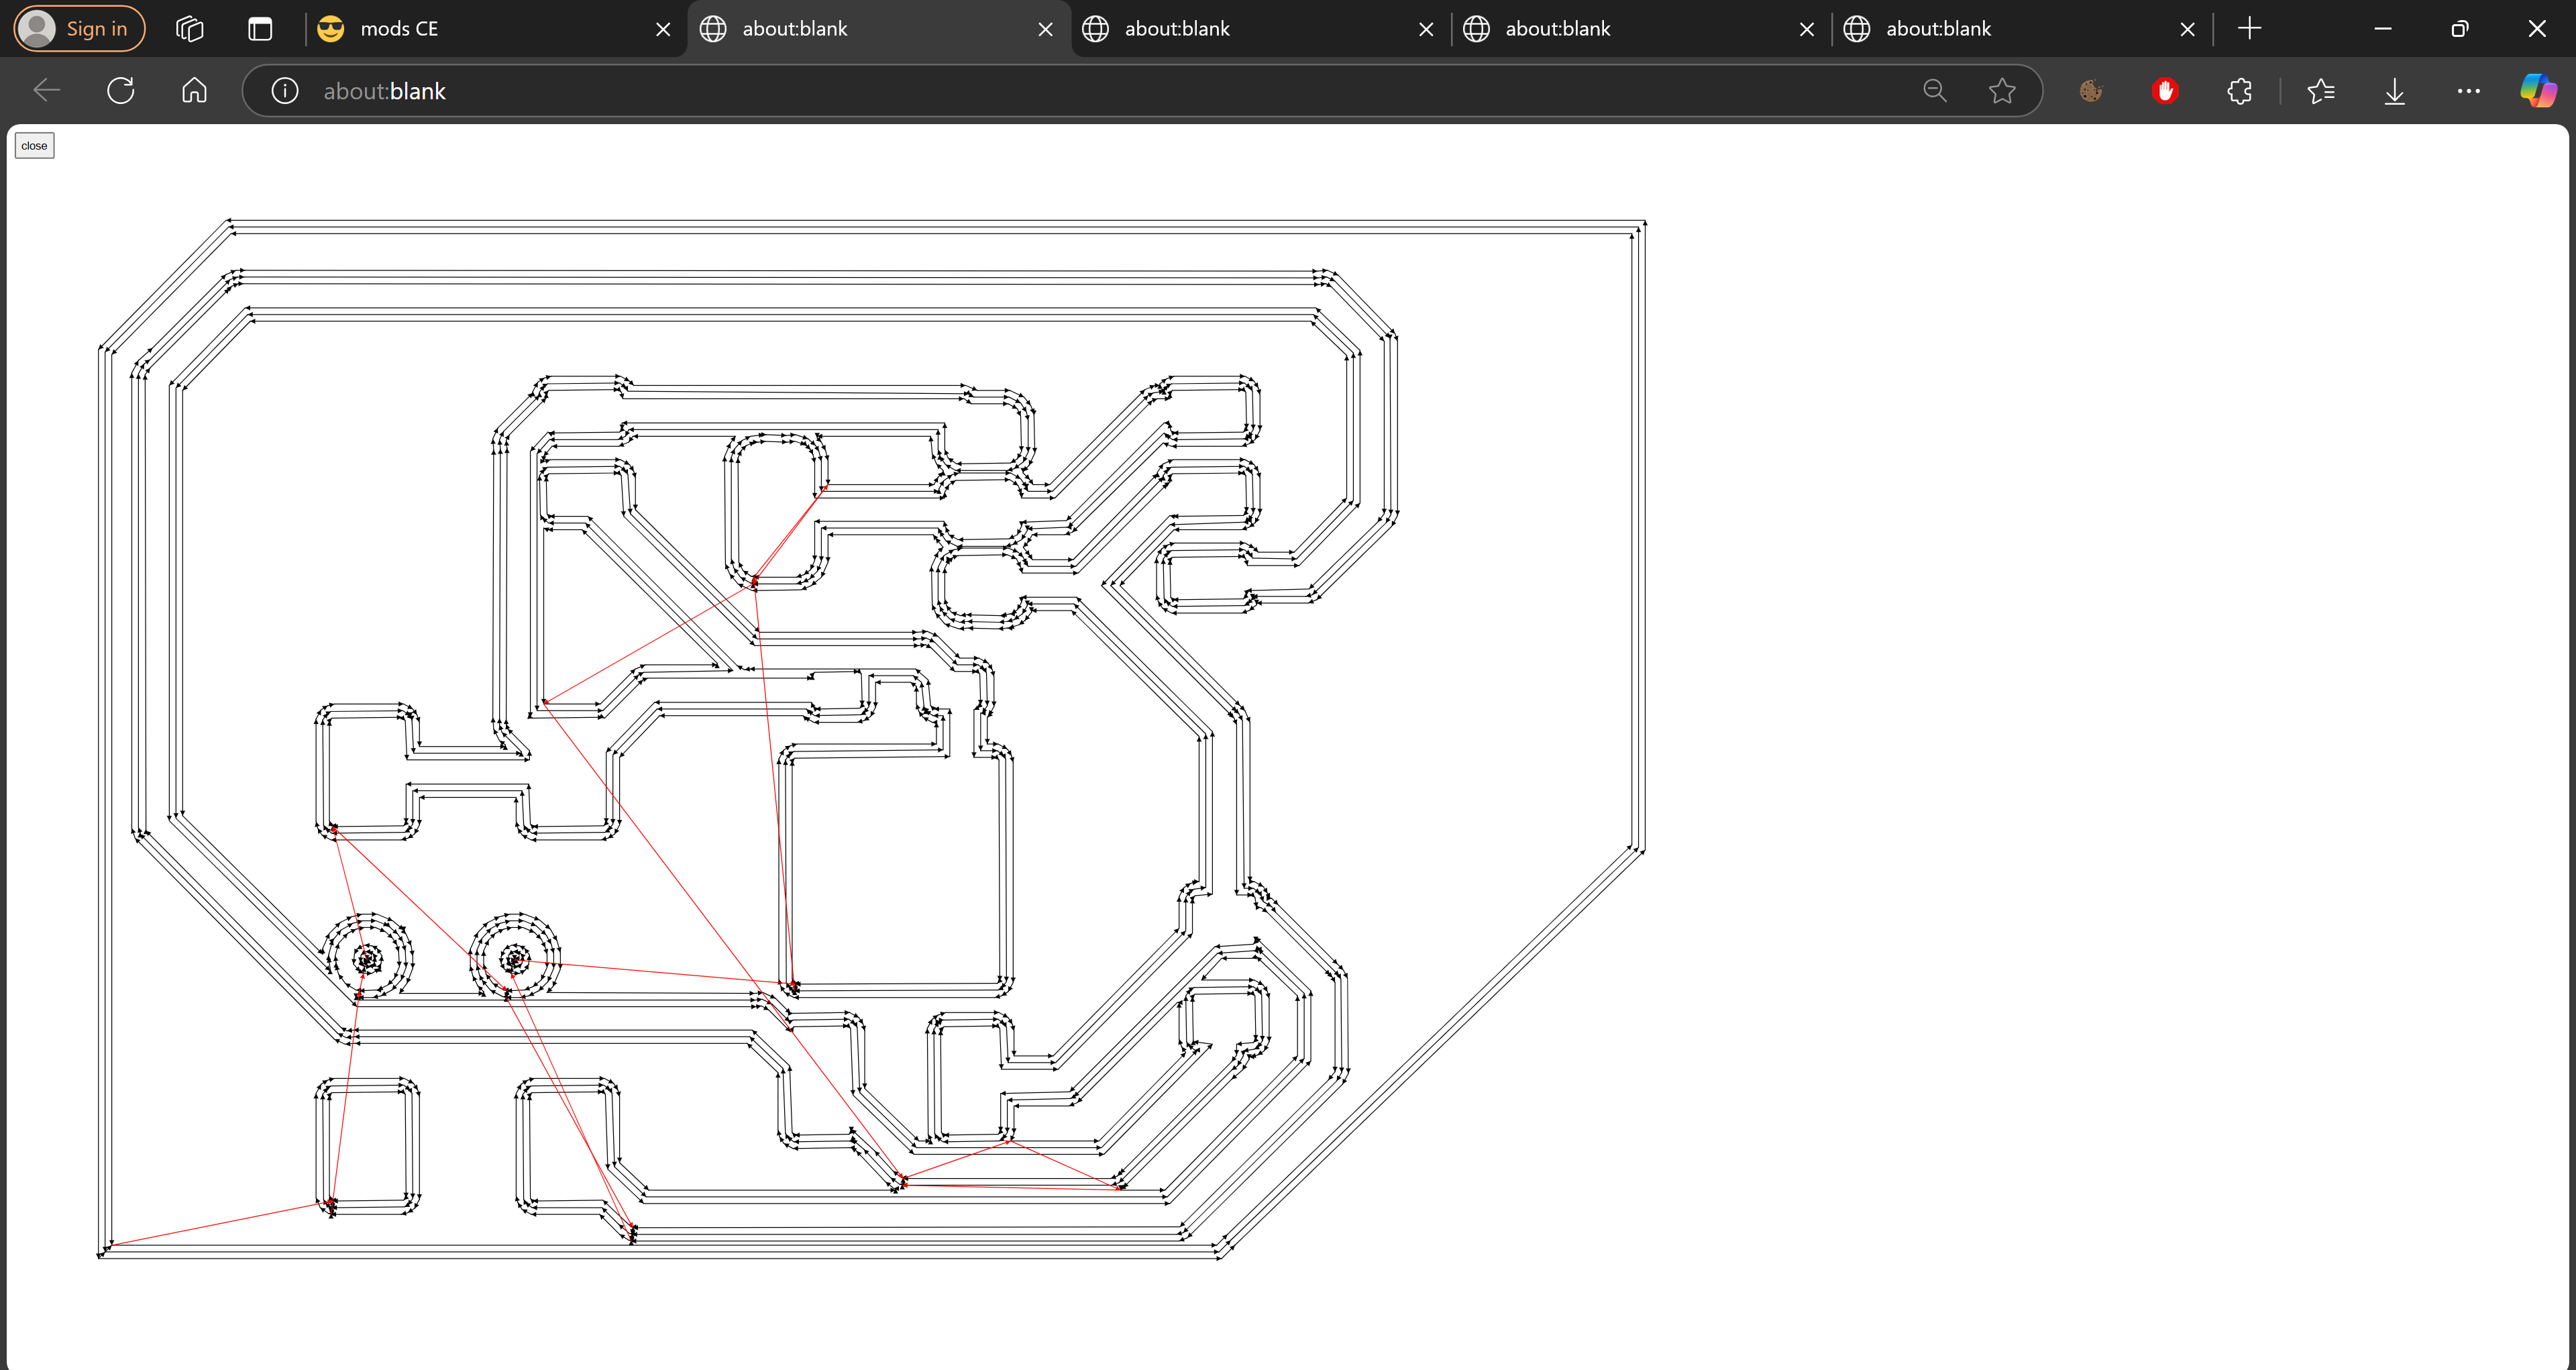Open the Workspaces icon
The width and height of the screenshot is (2576, 1370).
point(189,29)
